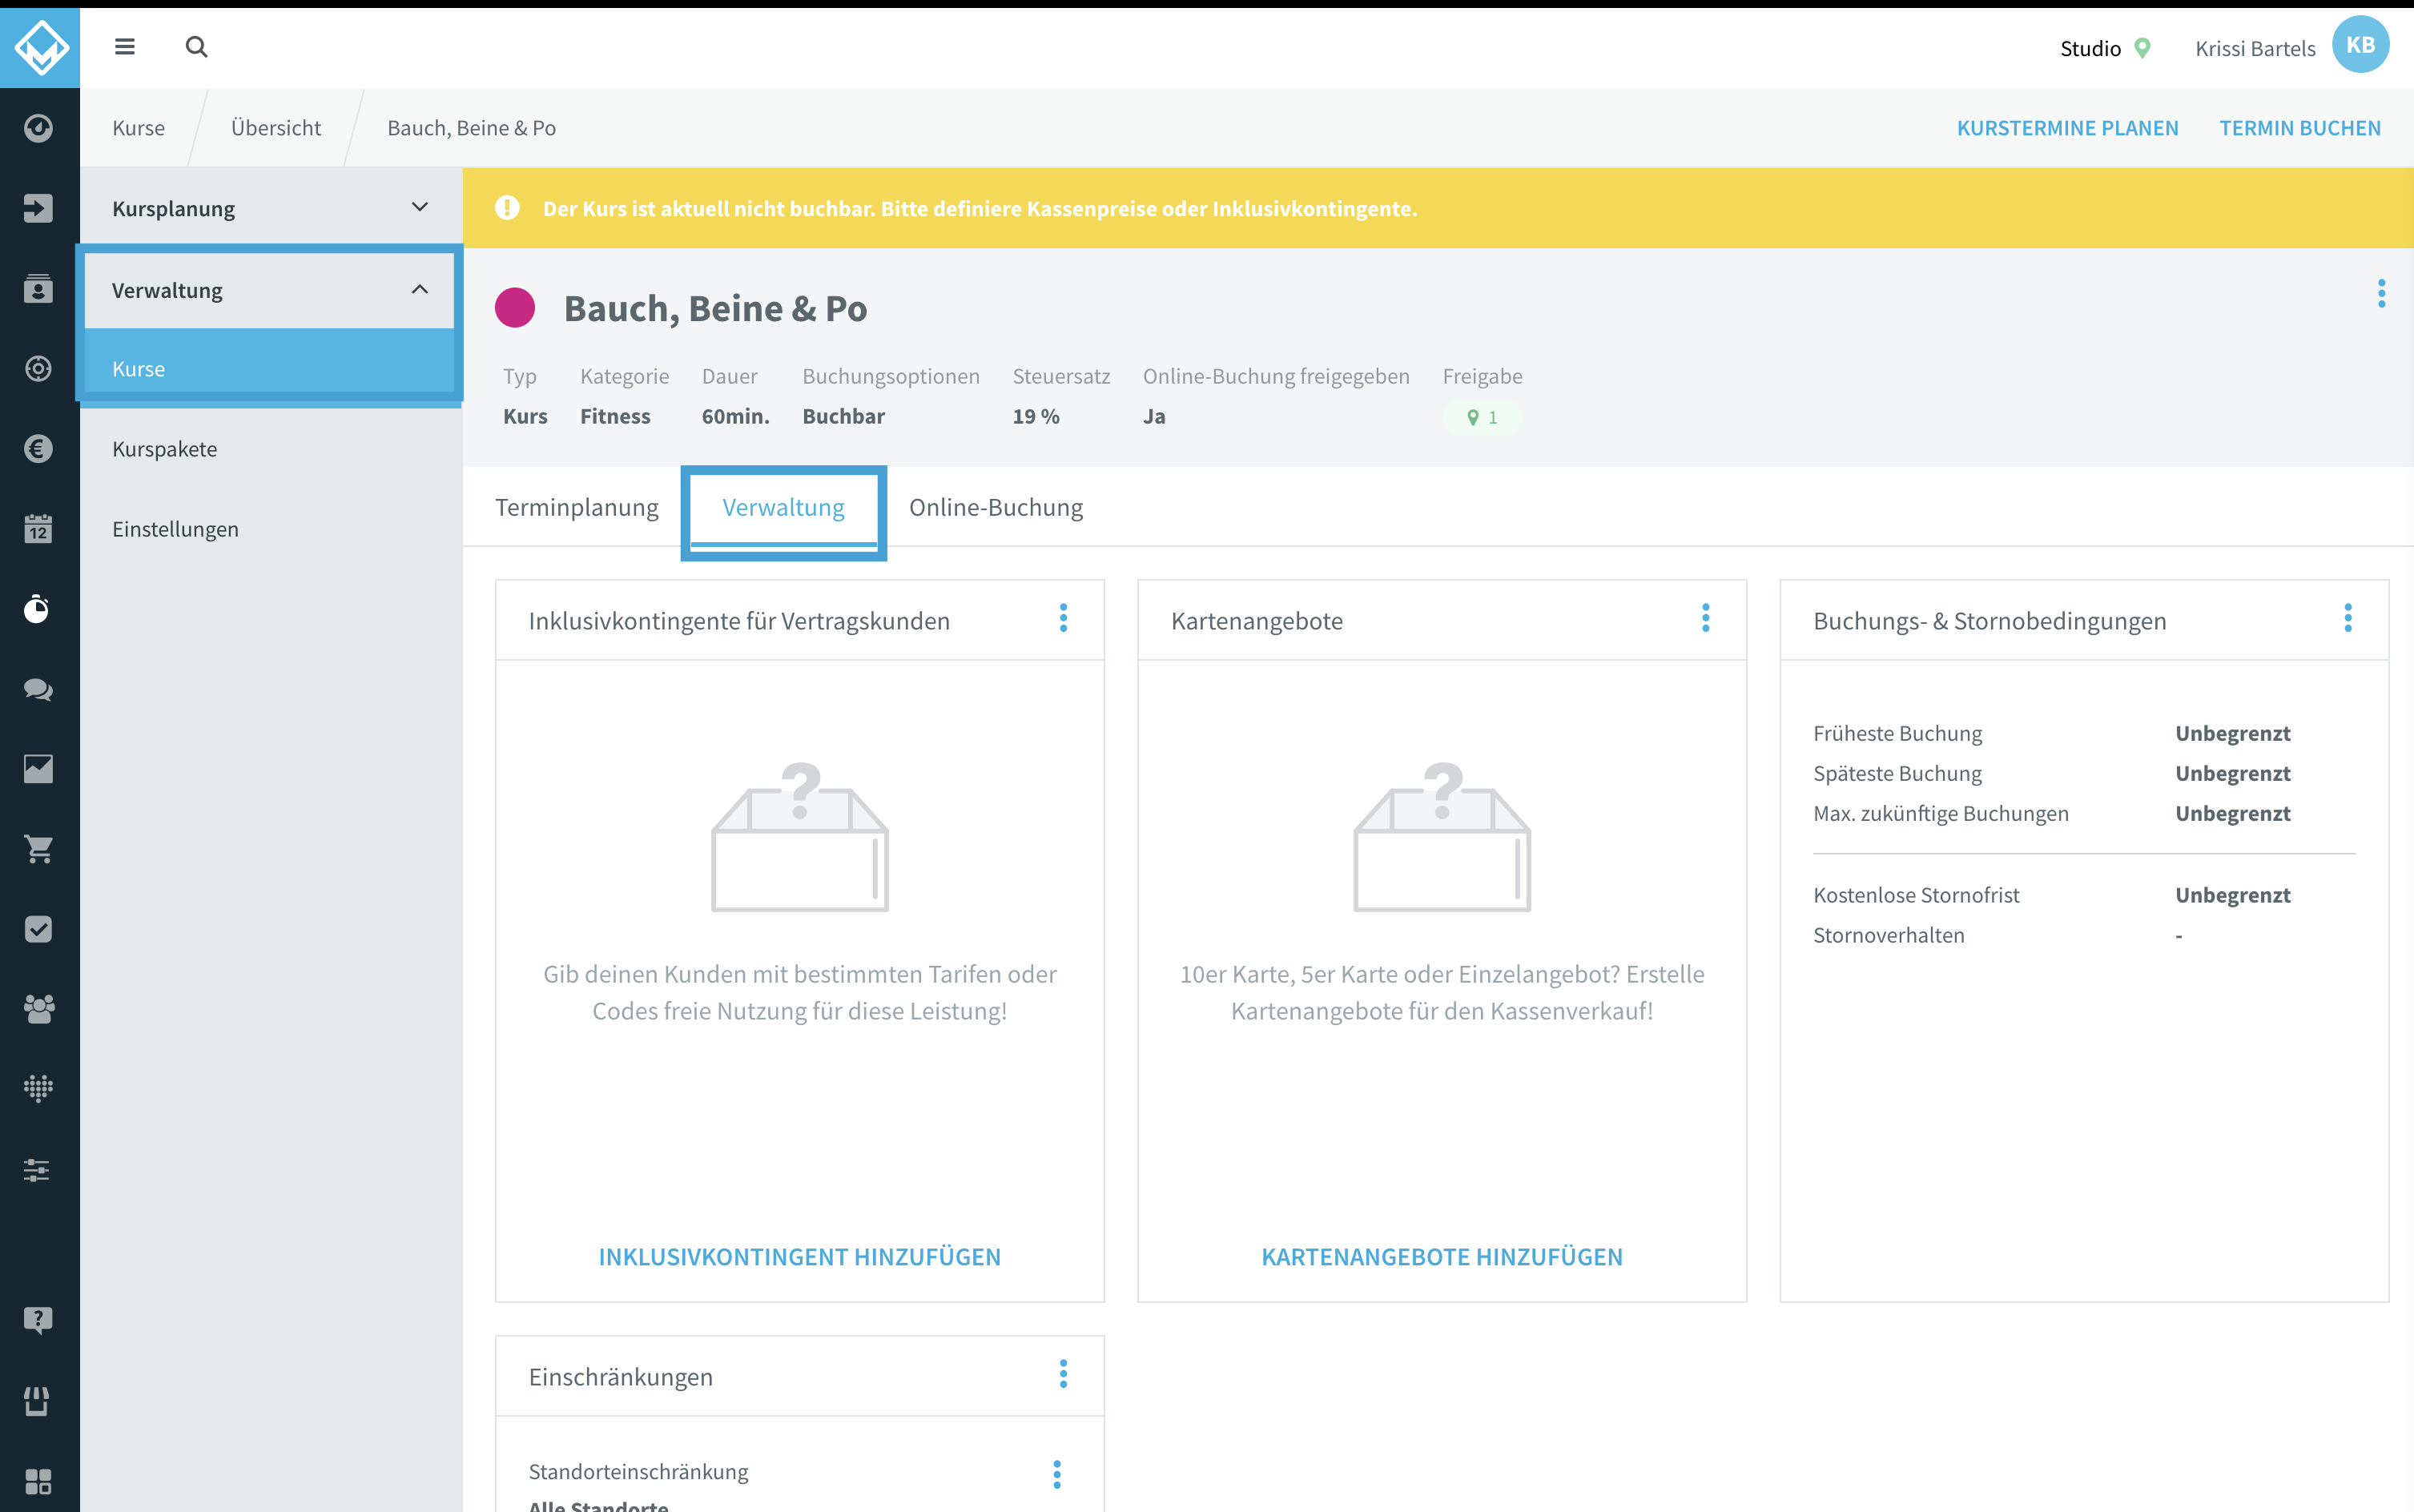Open the shopping cart icon in sidebar
The width and height of the screenshot is (2414, 1512).
(38, 849)
